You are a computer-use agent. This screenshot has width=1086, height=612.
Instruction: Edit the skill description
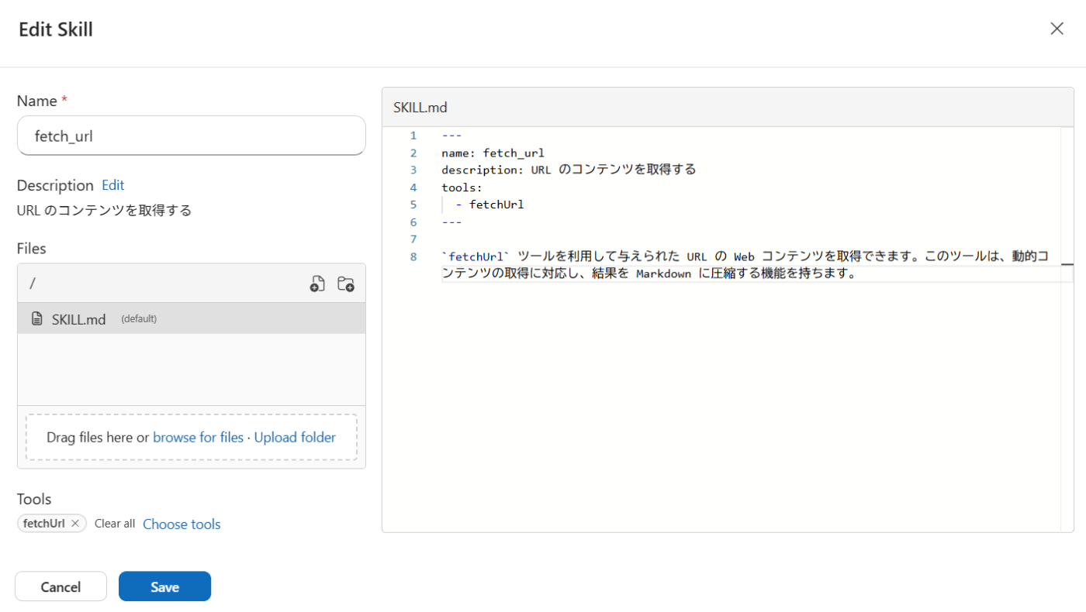pyautogui.click(x=113, y=185)
